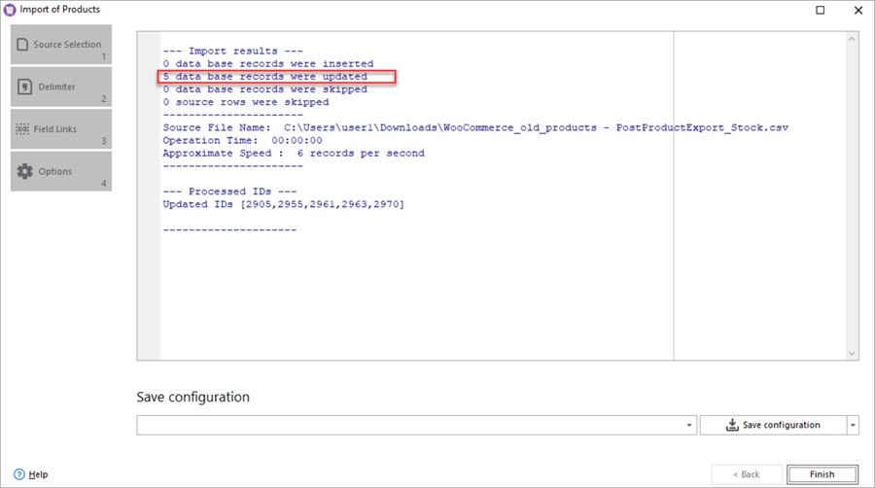The image size is (875, 488).
Task: Expand the configuration name combo box arrow
Action: click(x=690, y=426)
